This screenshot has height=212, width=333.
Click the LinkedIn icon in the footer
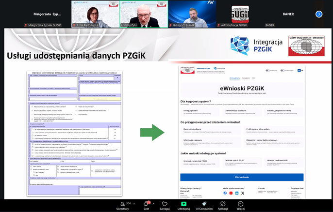(236, 193)
